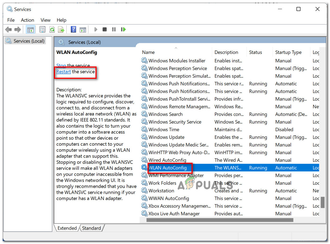Screen dimensions: 330x244
Task: Click the Refresh toolbar icon
Action: pyautogui.click(x=52, y=29)
